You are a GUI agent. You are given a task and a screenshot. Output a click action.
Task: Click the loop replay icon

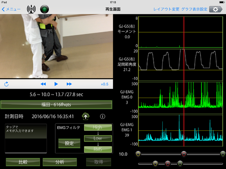pos(6,84)
